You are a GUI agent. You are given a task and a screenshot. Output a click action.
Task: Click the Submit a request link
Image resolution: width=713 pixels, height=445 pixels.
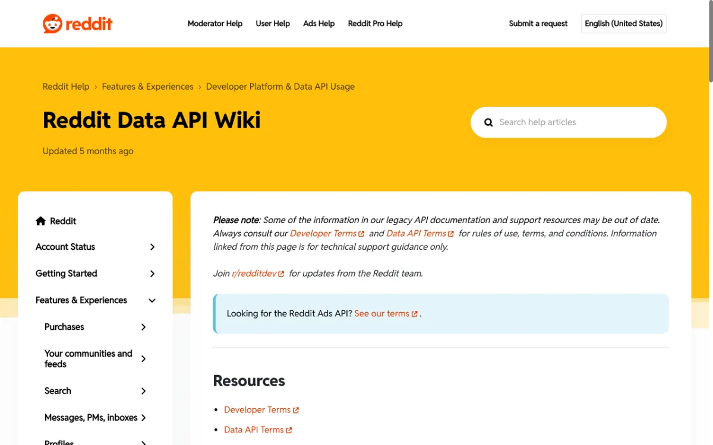point(538,24)
